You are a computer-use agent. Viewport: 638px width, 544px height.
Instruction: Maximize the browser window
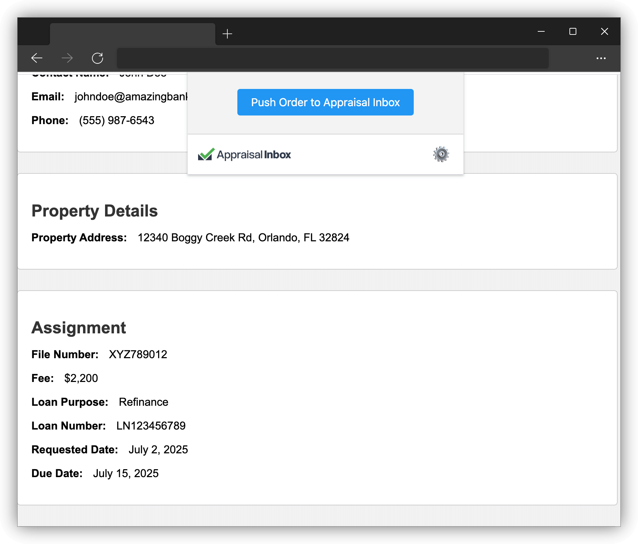(573, 32)
